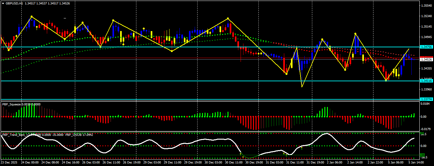Select the 1.34756 cyan price label
The image size is (434, 166).
pos(426,47)
